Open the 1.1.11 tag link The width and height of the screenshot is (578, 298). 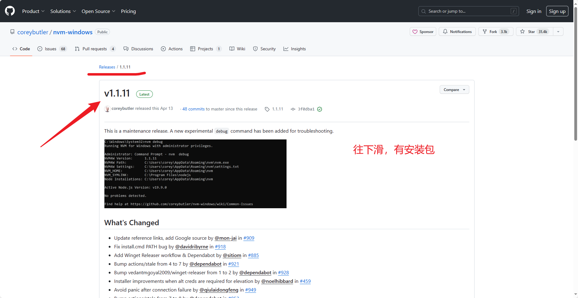(x=274, y=109)
